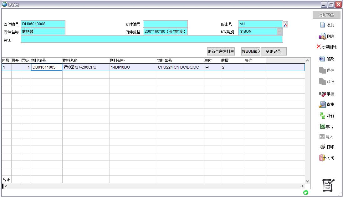Click the 刷新 (Refresh) icon button
Image resolution: width=343 pixels, height=197 pixels.
click(327, 116)
